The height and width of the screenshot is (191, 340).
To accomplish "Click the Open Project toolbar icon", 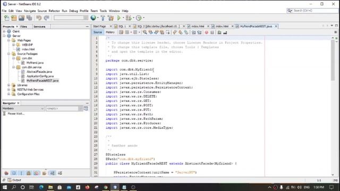I will 21,18.
